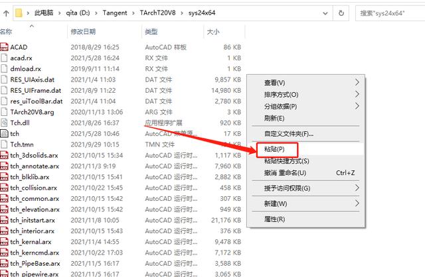This screenshot has width=425, height=277.
Task: Sort by 大小 column header
Action: click(x=213, y=32)
